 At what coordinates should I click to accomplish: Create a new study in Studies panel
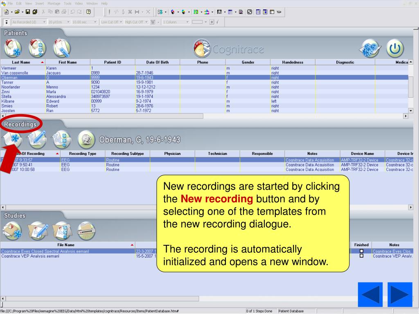(13, 231)
